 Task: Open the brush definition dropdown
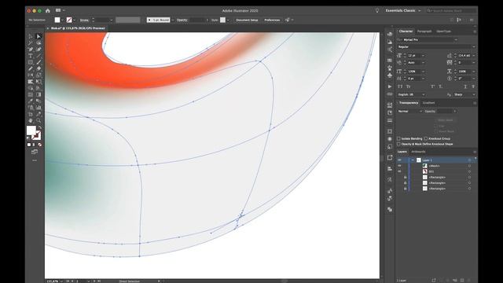pos(173,20)
